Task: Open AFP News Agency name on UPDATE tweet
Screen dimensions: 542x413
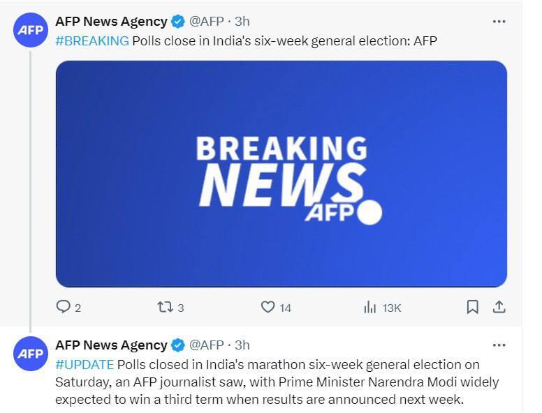Action: [111, 345]
